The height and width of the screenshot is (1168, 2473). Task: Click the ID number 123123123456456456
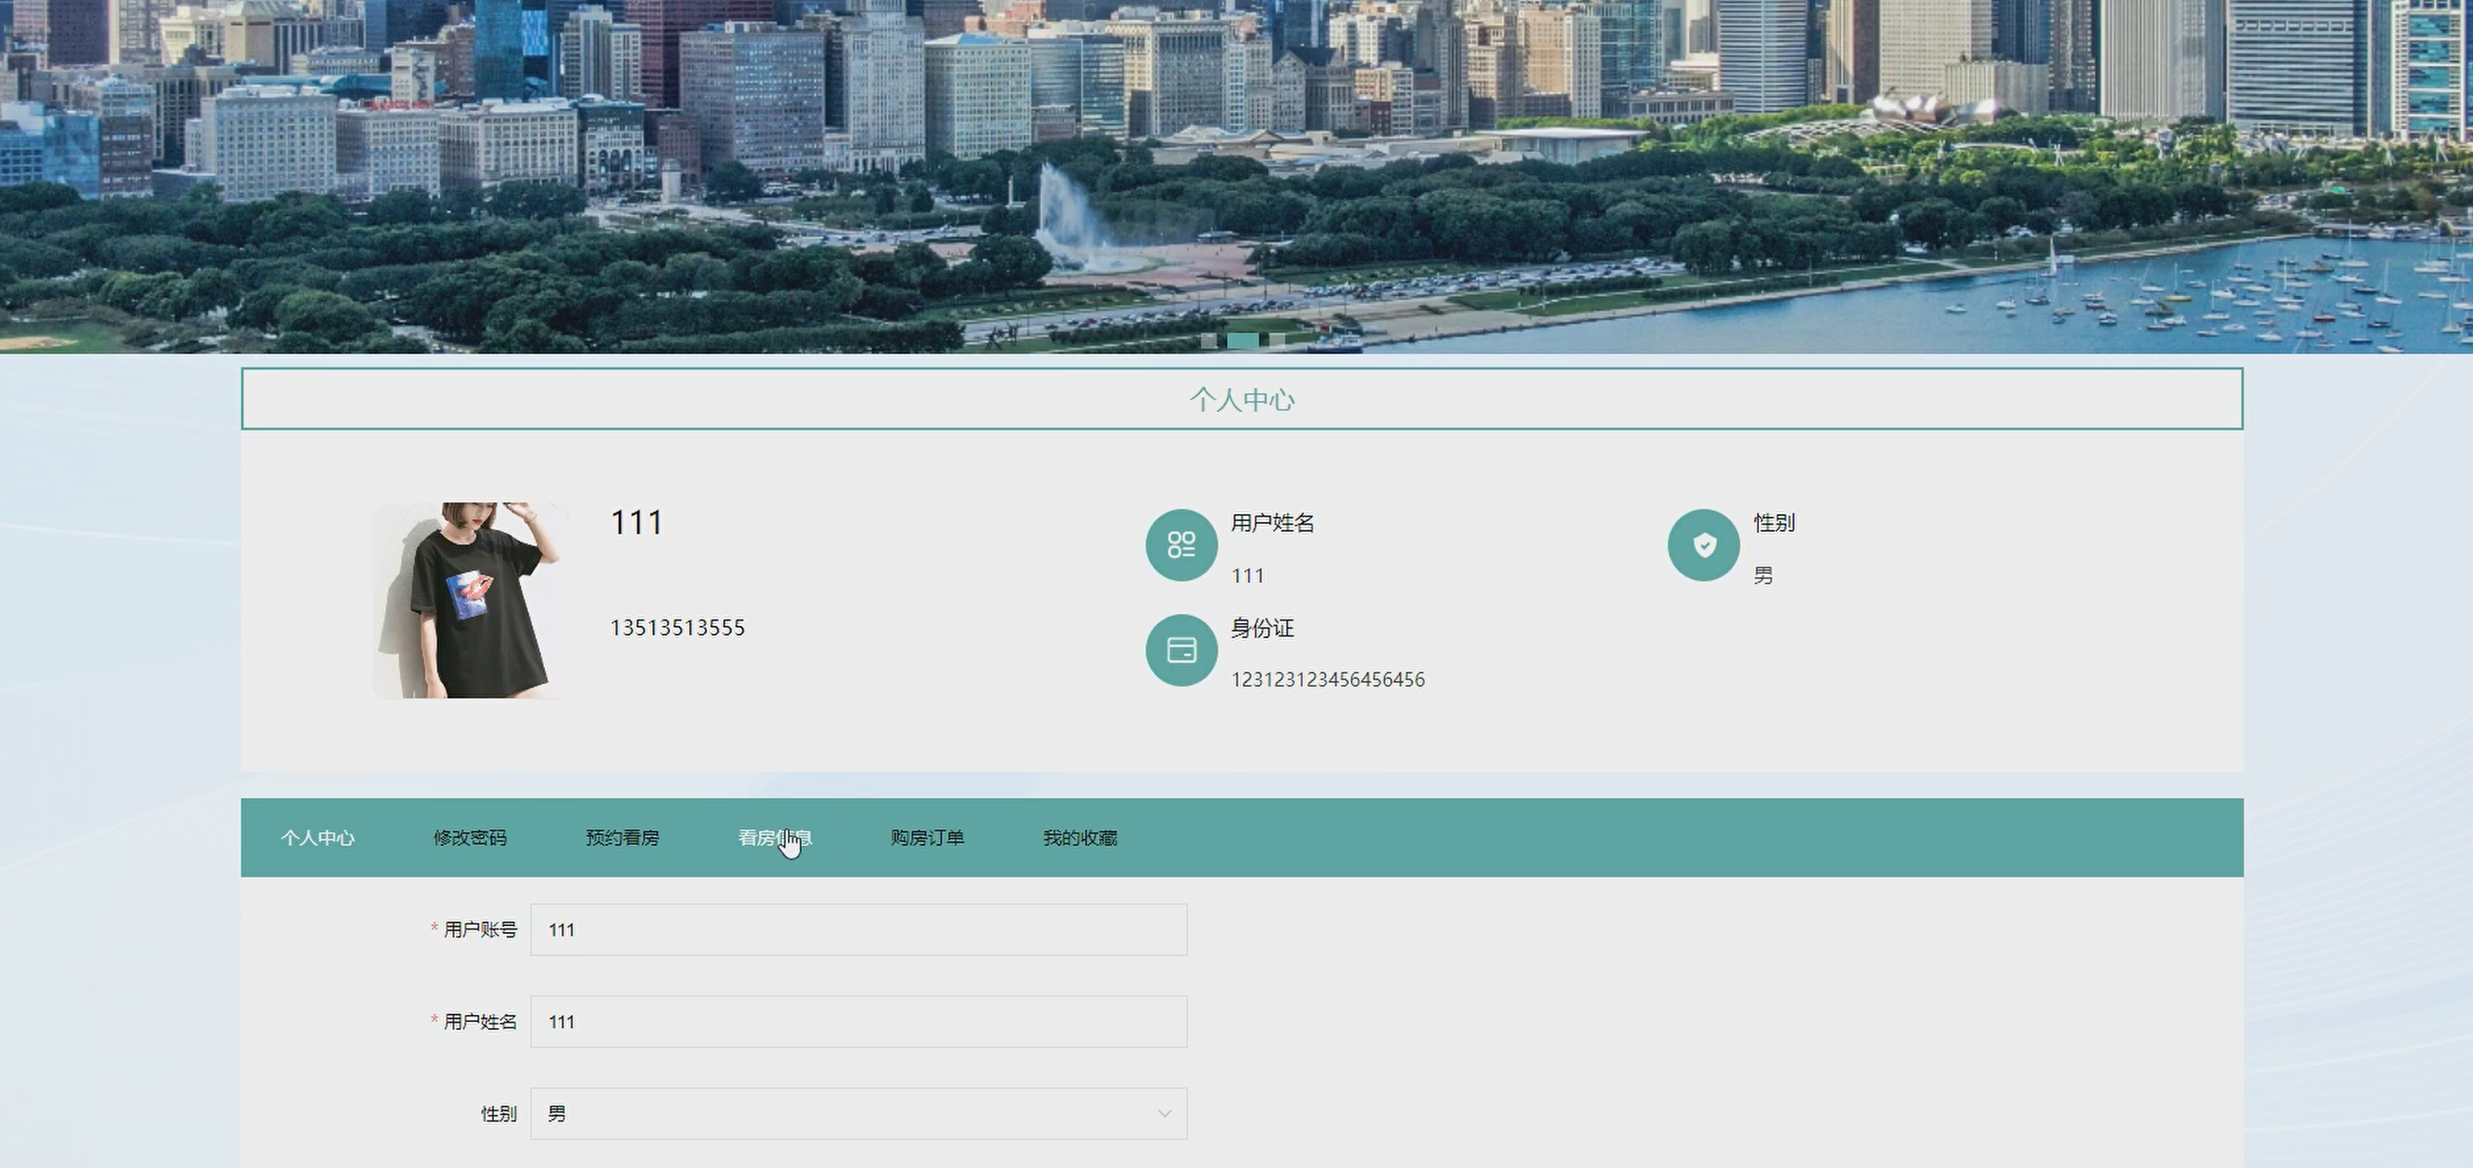[x=1328, y=679]
